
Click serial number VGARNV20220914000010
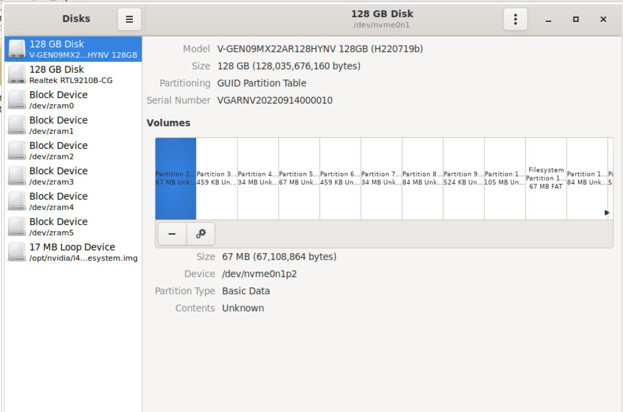tap(275, 100)
